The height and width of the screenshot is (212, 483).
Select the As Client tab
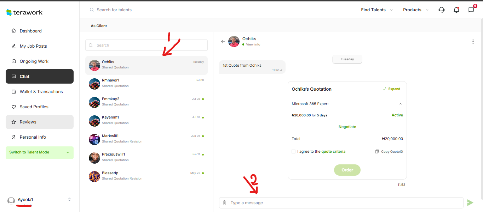pos(99,26)
